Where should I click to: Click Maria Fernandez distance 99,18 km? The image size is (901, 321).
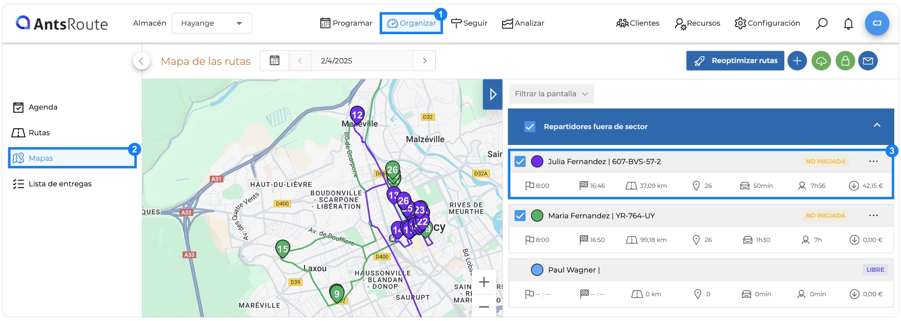pyautogui.click(x=646, y=240)
